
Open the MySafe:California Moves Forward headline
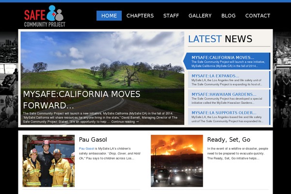click(x=81, y=100)
